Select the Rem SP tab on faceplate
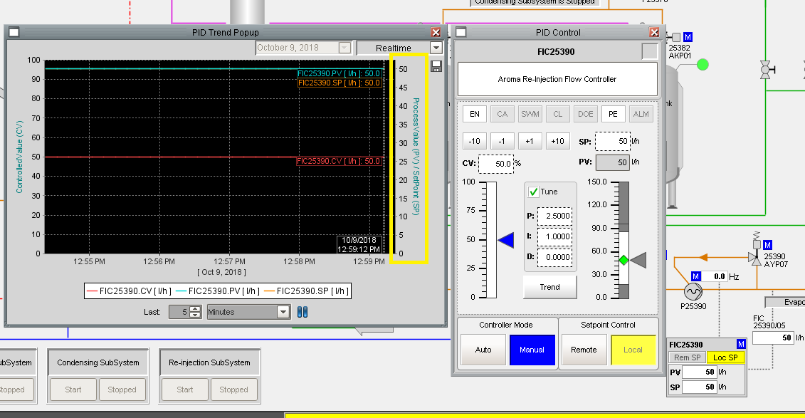 [686, 357]
